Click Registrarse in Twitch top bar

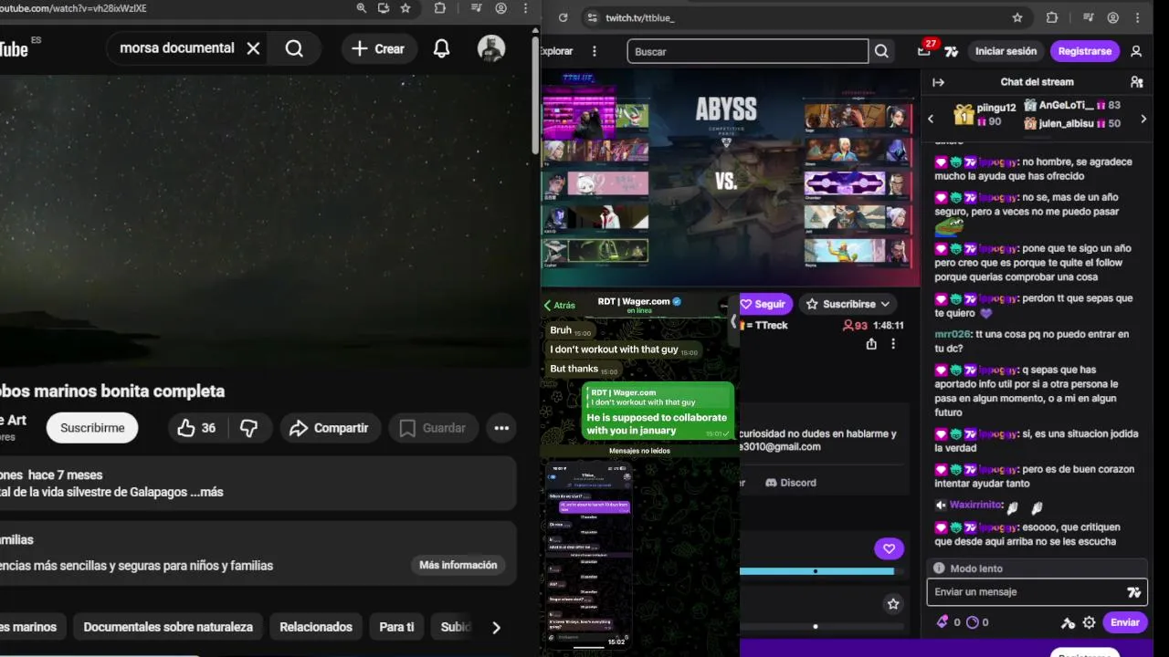click(1085, 51)
